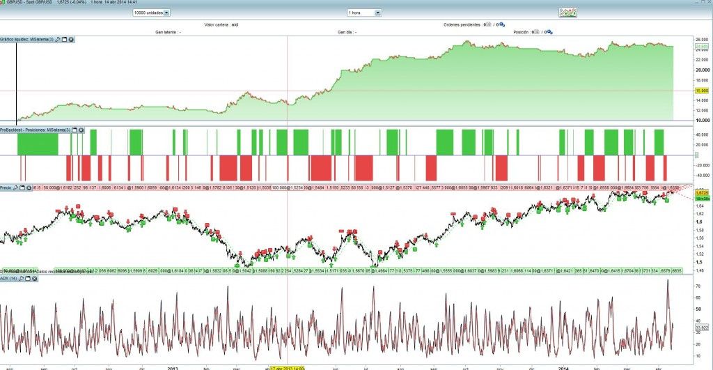Maximize the Precio chart panel
This screenshot has height=370, width=713.
pos(22,187)
